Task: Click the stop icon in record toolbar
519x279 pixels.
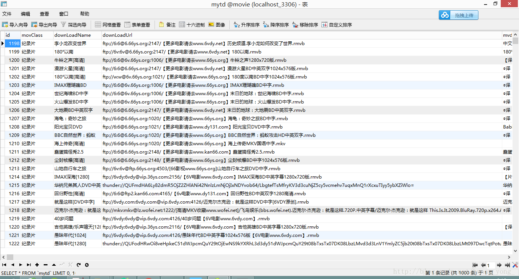Action: pyautogui.click(x=87, y=265)
